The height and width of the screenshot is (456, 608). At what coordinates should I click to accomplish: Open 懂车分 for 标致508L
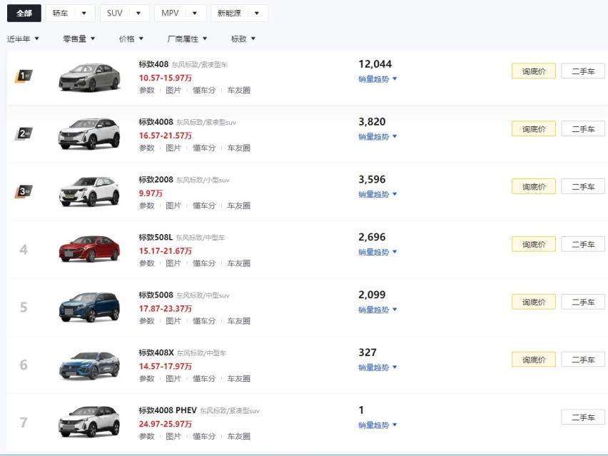[x=204, y=263]
